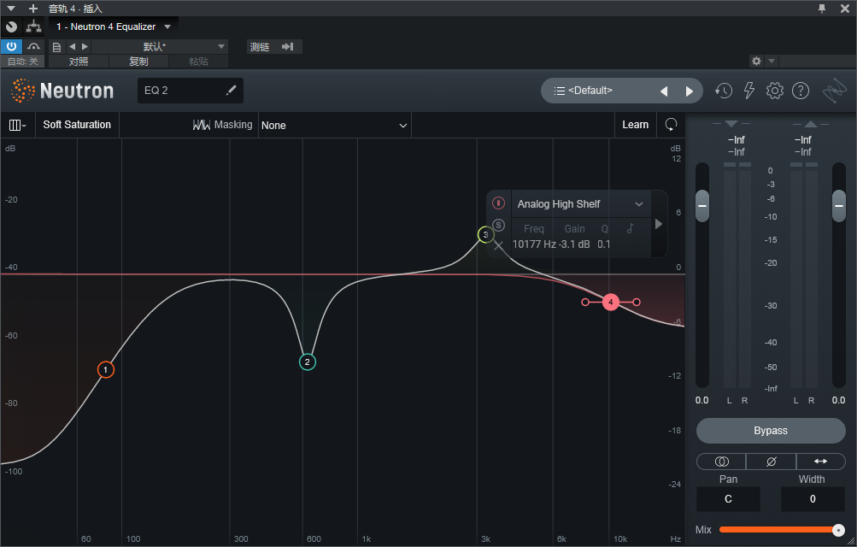The width and height of the screenshot is (857, 547).
Task: Click the Masking meter button
Action: (x=222, y=125)
